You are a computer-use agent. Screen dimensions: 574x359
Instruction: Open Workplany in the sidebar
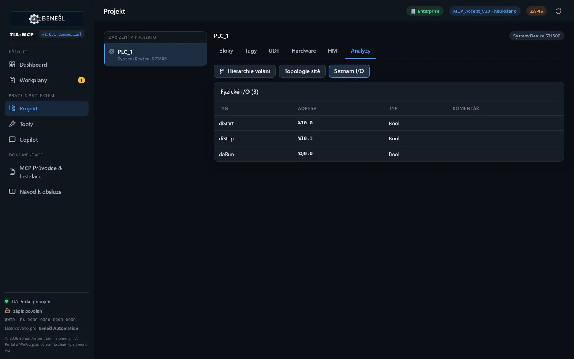pos(47,80)
